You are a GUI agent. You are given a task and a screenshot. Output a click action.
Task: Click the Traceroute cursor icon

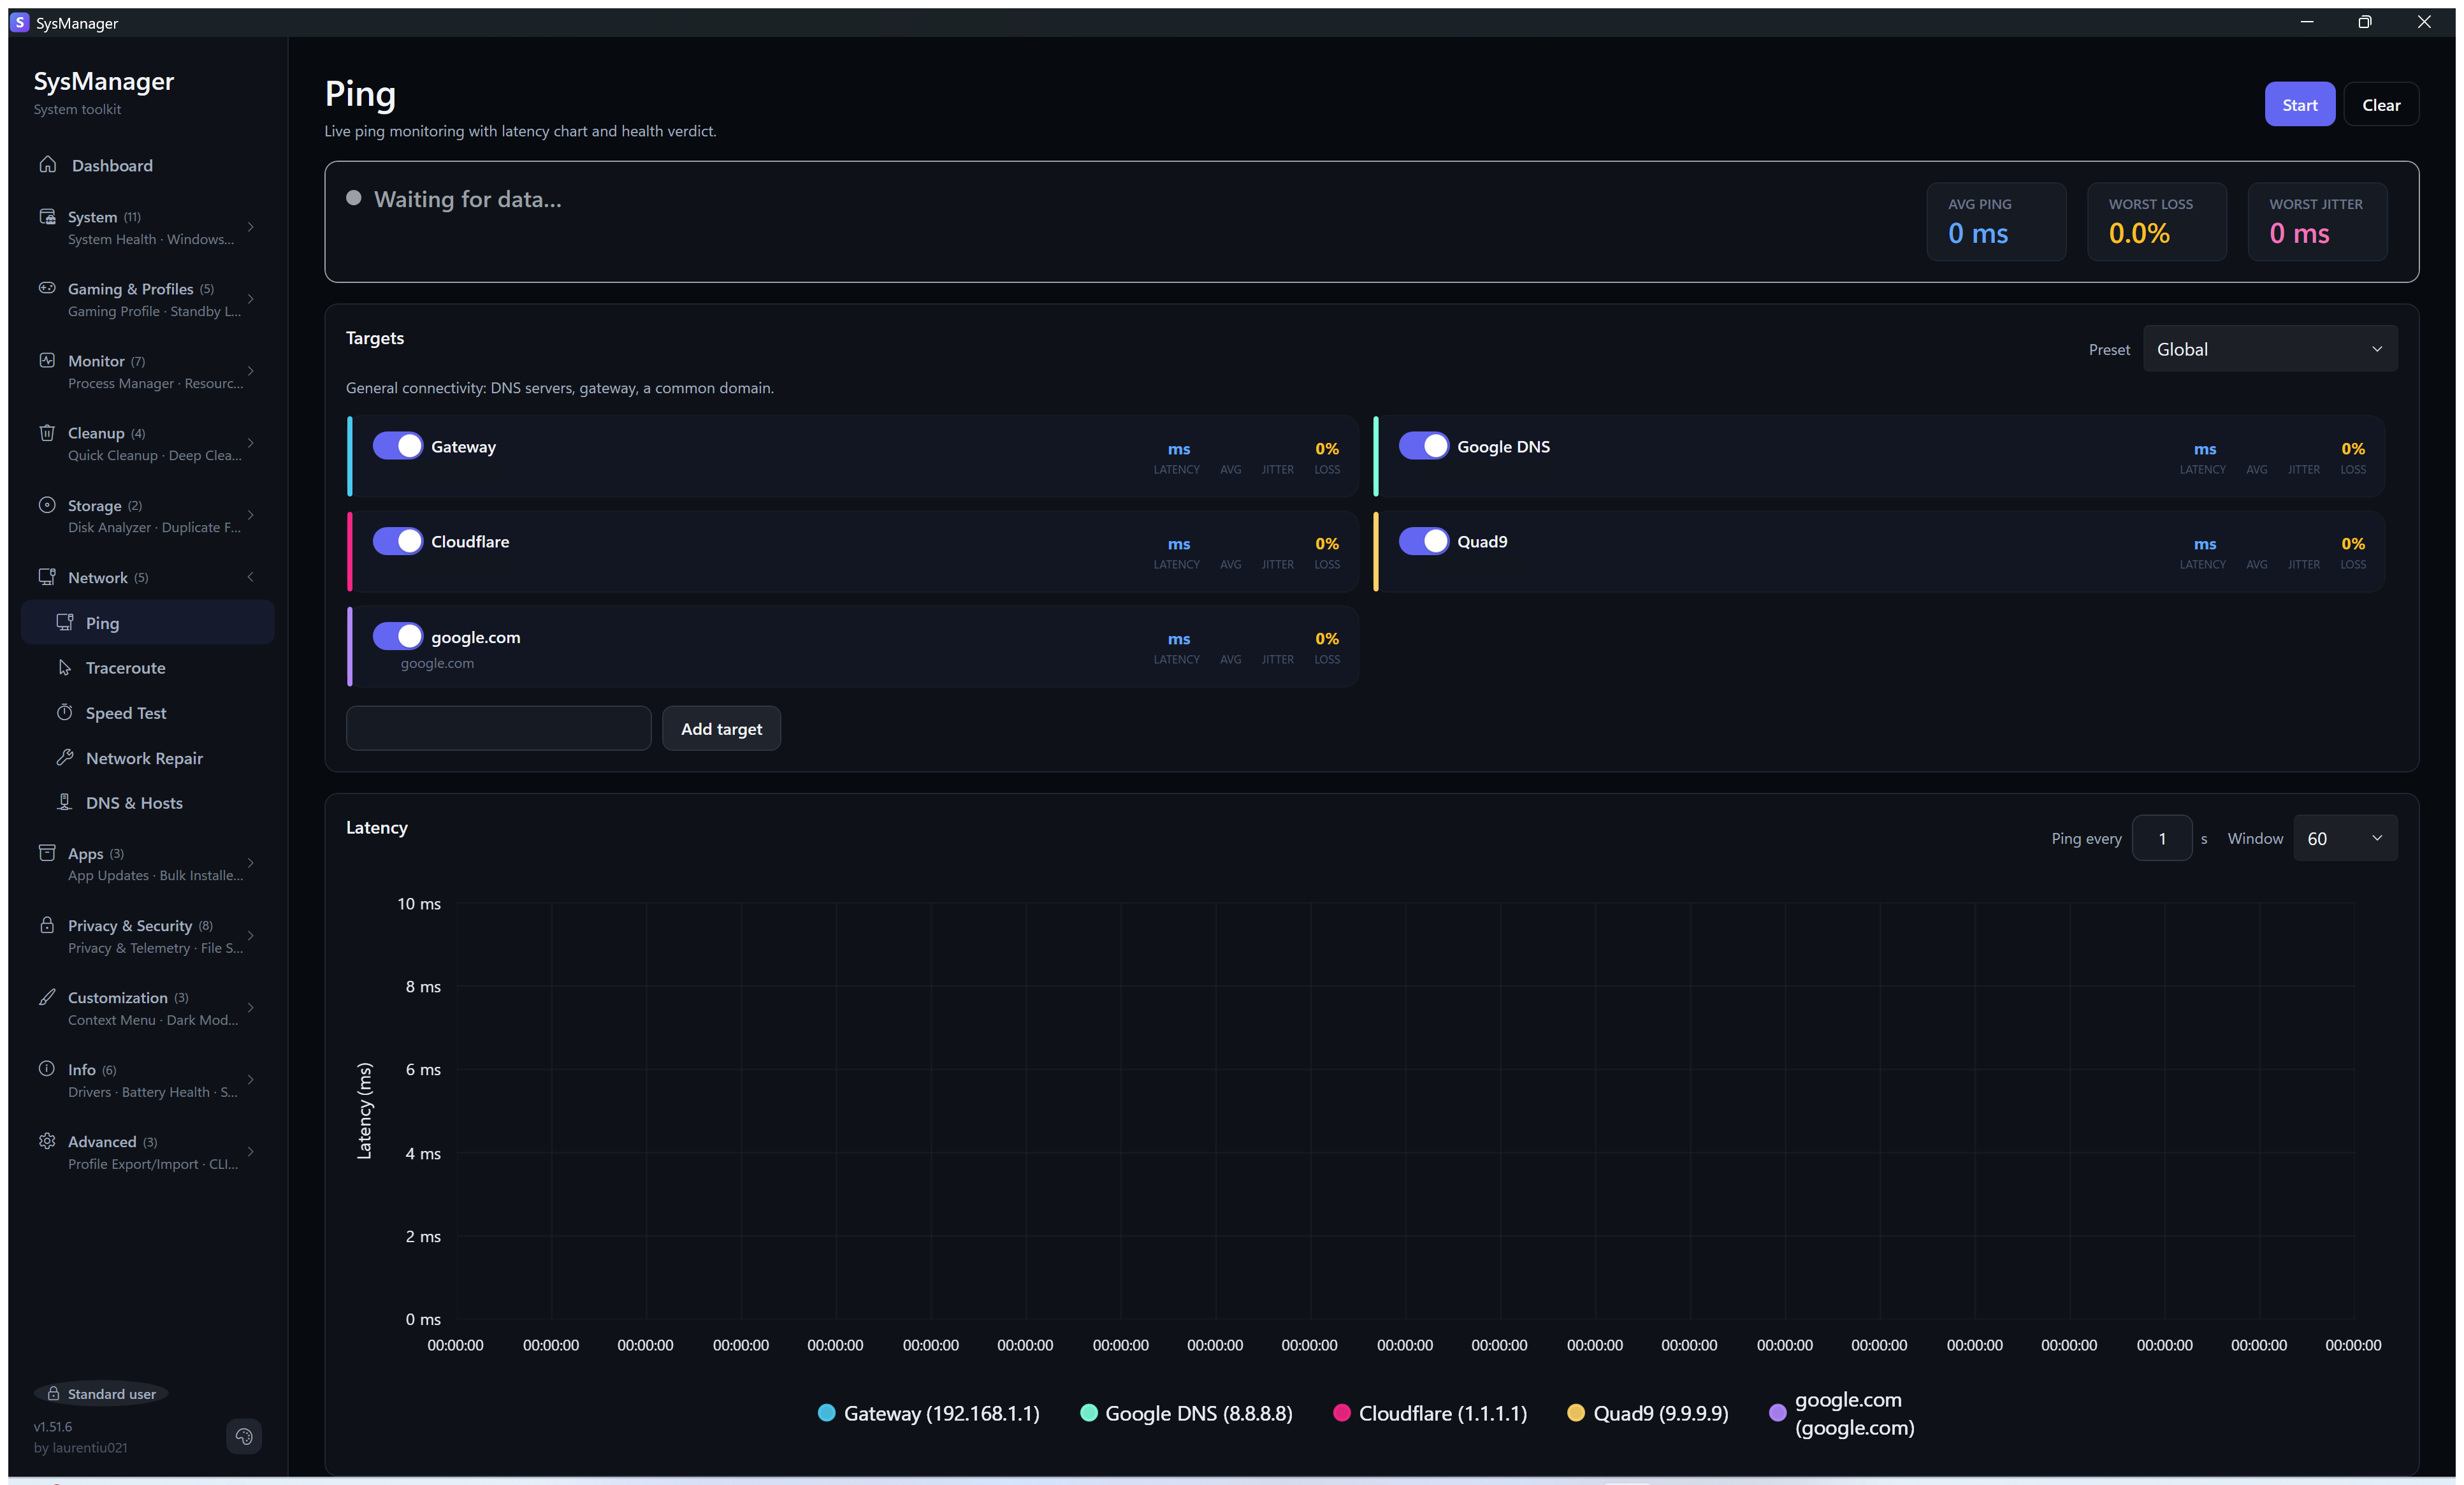tap(65, 667)
